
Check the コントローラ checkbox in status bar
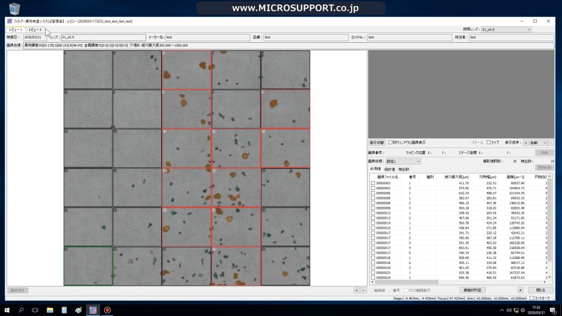pyautogui.click(x=531, y=298)
